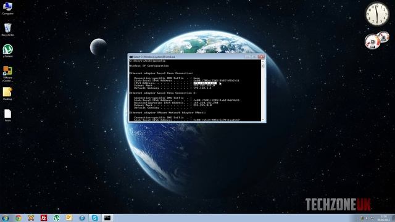This screenshot has width=395, height=222.
Task: Open the Recycle Bin desktop icon
Action: (7, 30)
